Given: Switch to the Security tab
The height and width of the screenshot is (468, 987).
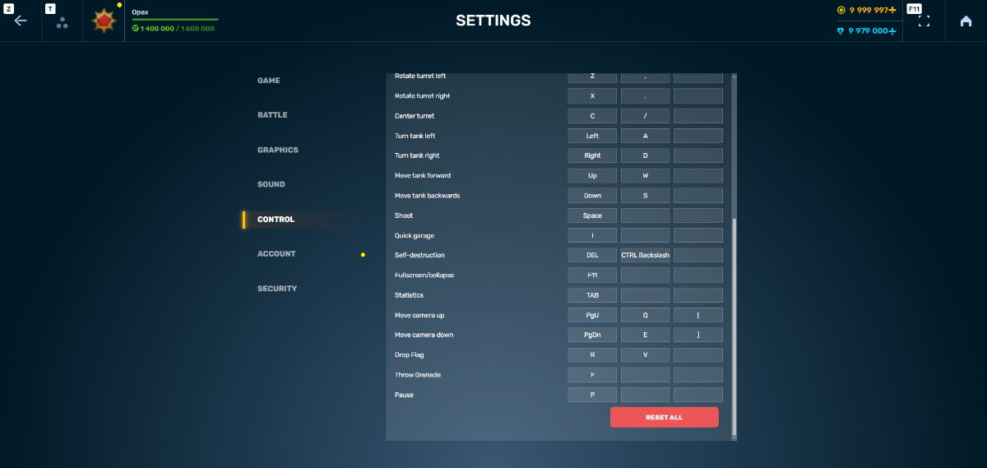Looking at the screenshot, I should point(277,289).
